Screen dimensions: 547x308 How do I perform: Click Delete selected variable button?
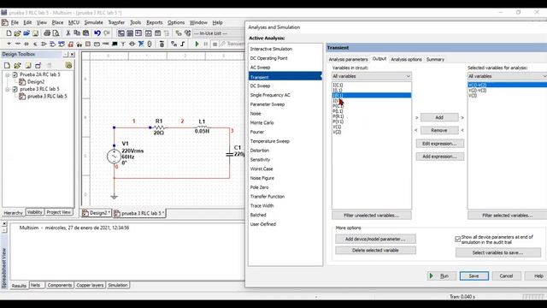click(375, 251)
